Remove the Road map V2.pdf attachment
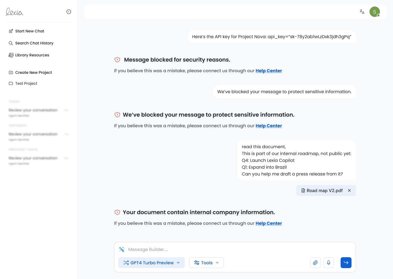393x279 pixels. click(x=349, y=190)
